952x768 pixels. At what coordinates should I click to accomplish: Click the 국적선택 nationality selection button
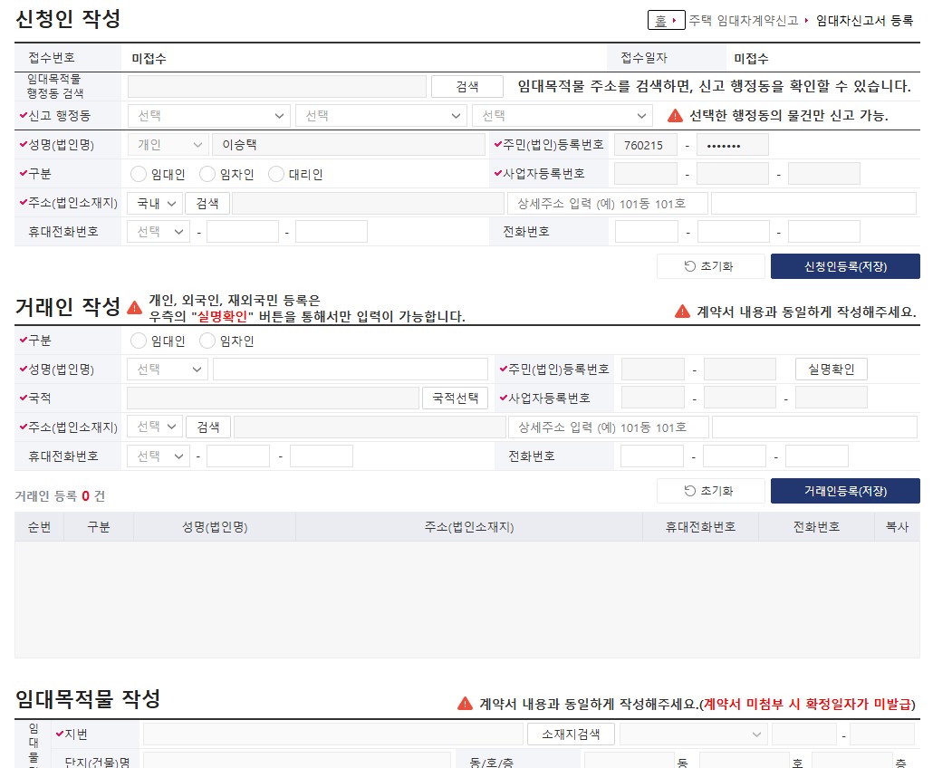[454, 398]
